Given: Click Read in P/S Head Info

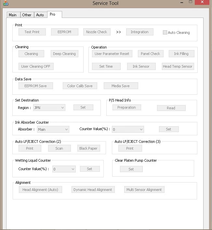Looking at the screenshot, I should tap(171, 108).
